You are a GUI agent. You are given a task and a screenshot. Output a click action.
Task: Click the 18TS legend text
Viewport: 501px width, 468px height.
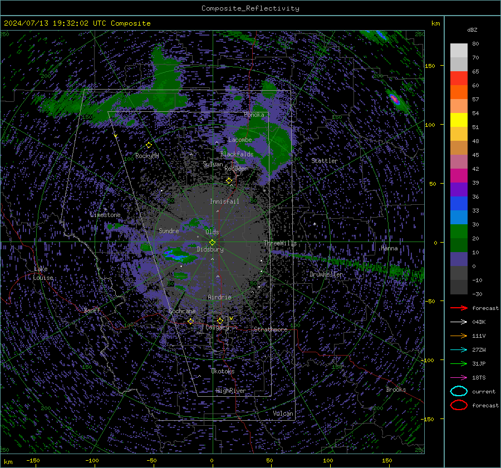479,378
